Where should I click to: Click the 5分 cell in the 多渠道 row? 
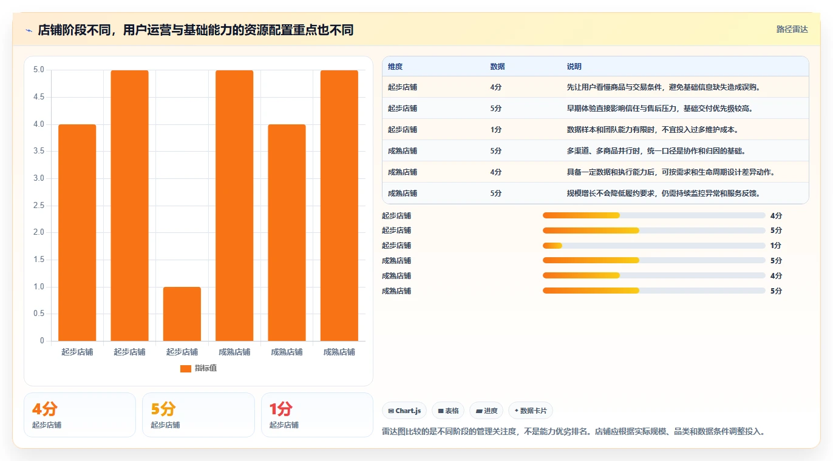coord(496,151)
